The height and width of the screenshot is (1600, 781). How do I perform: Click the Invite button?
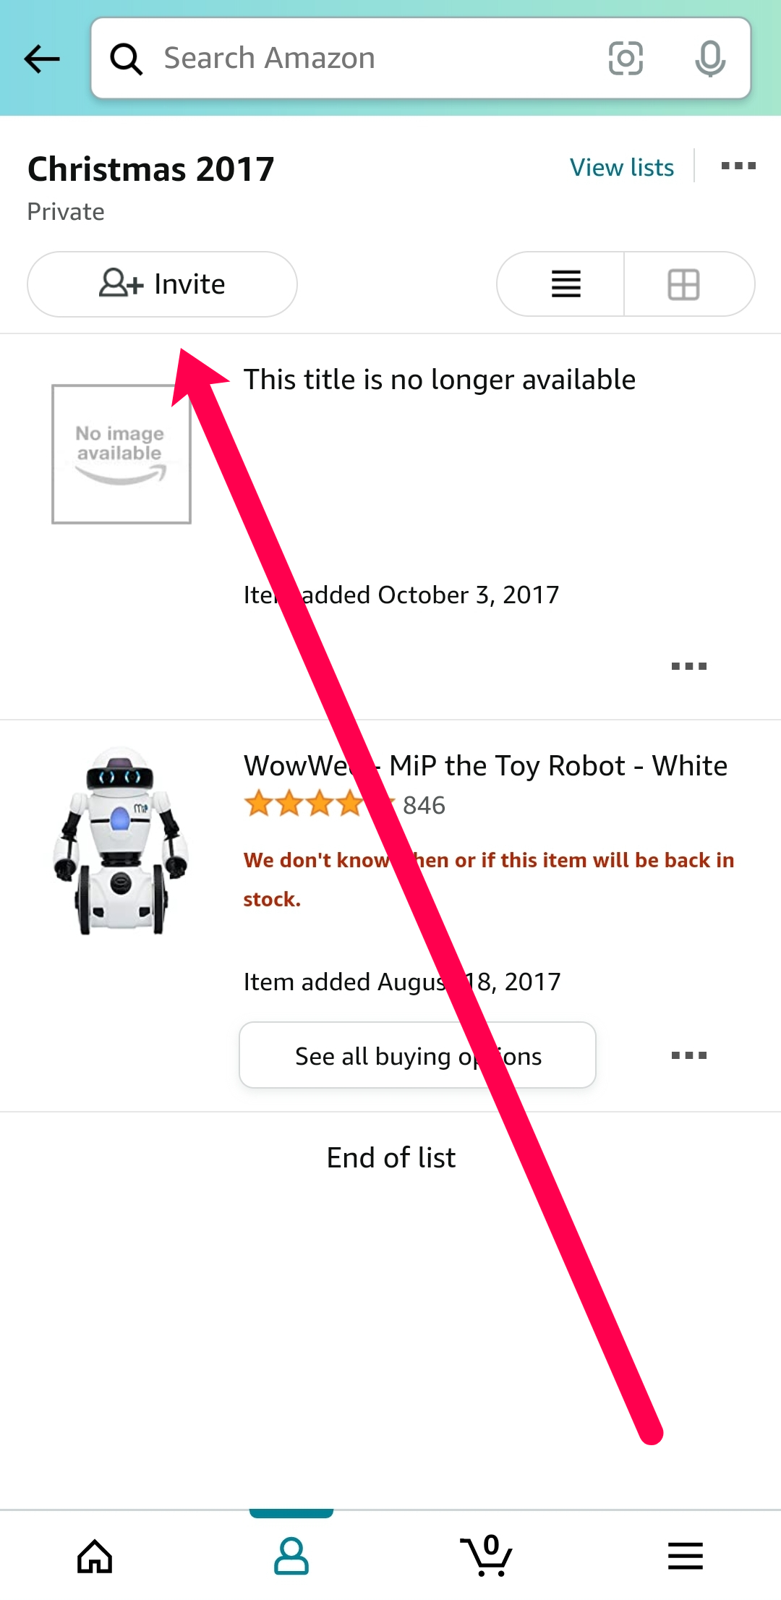click(x=162, y=284)
